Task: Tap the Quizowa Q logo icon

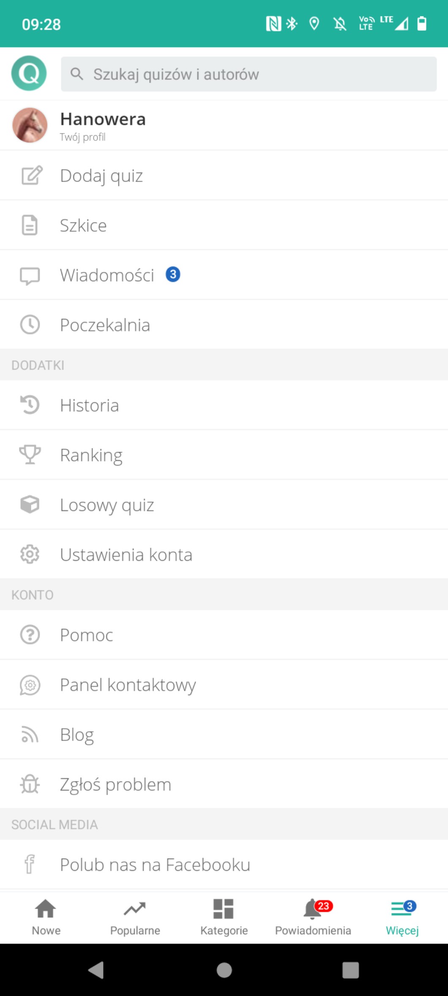Action: click(29, 73)
